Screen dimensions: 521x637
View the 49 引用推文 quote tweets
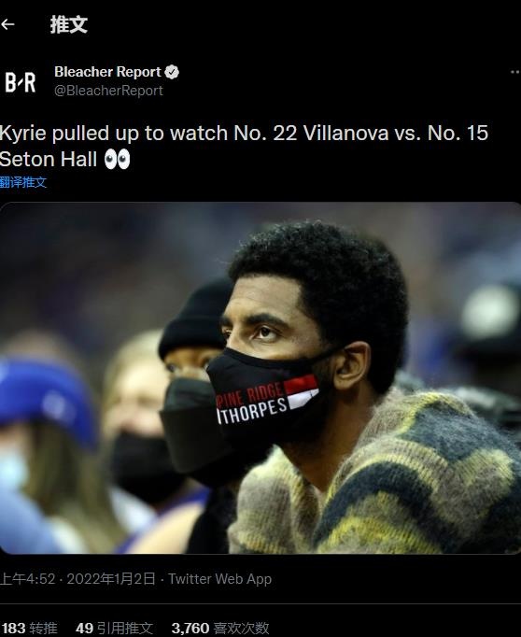(x=114, y=628)
